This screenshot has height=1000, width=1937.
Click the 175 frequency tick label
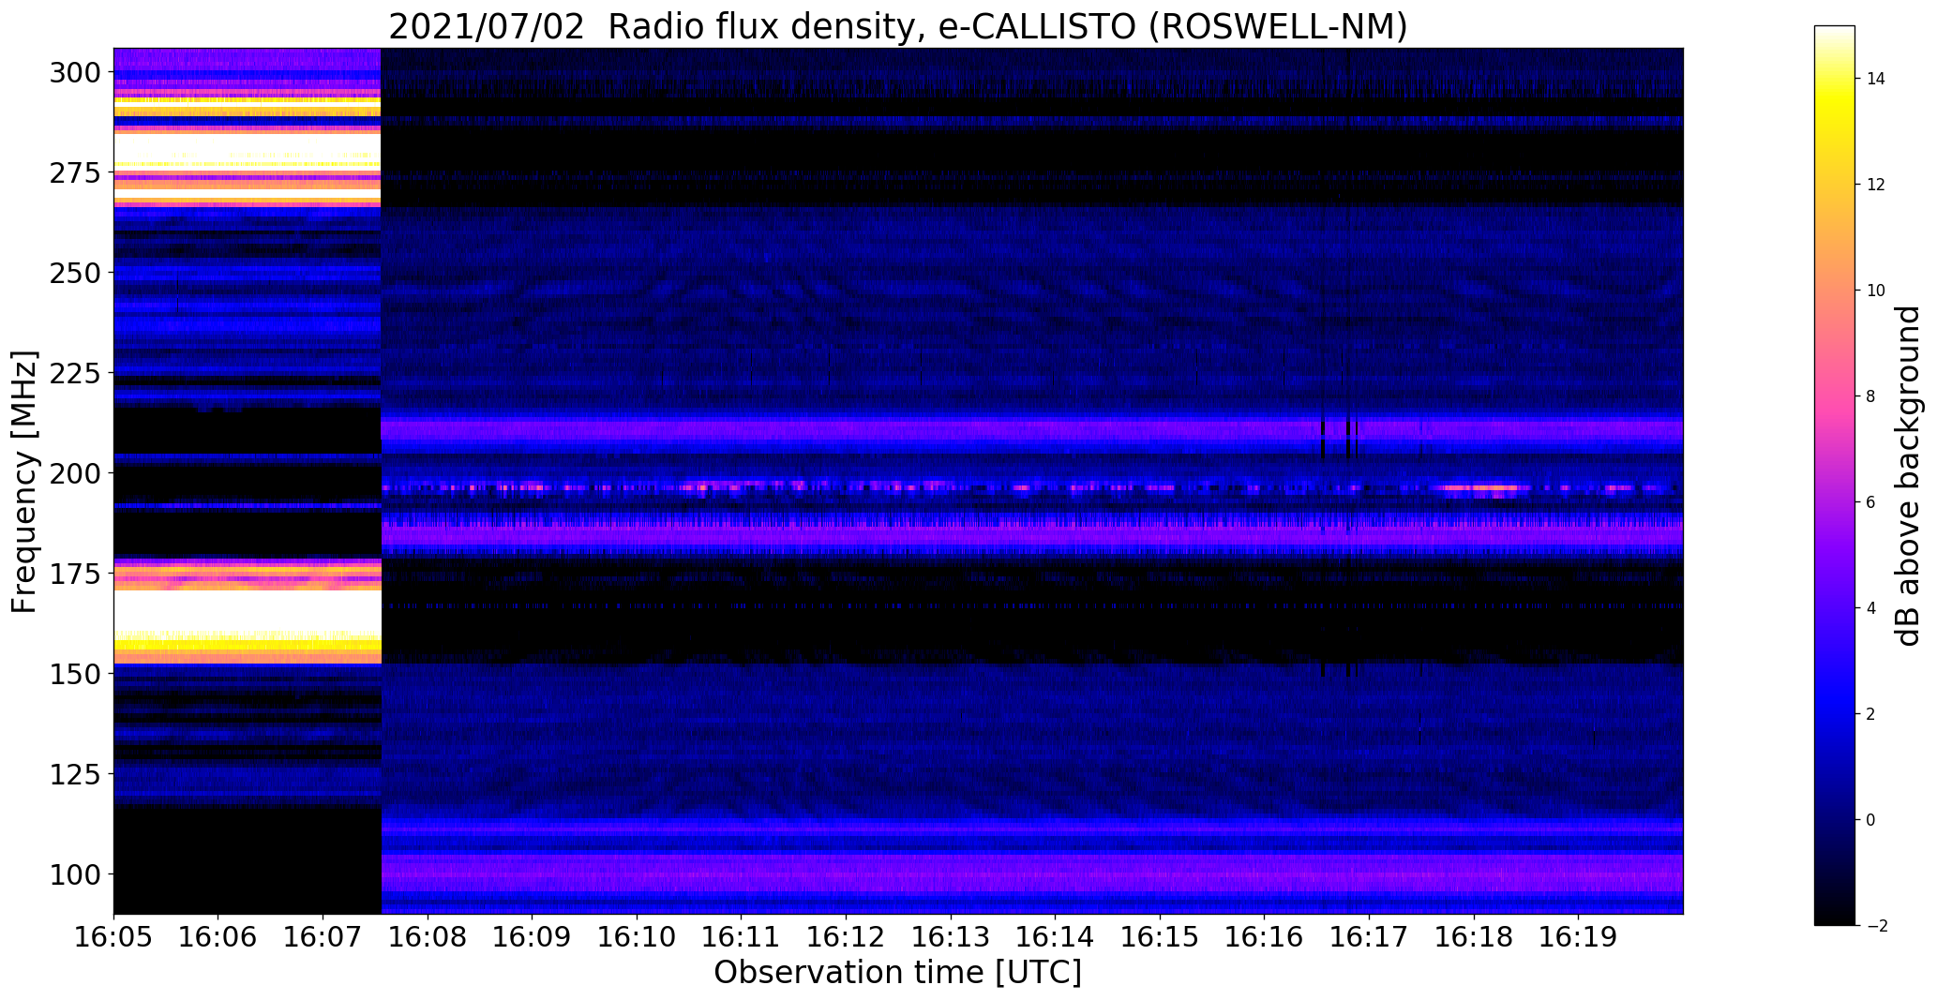click(76, 574)
